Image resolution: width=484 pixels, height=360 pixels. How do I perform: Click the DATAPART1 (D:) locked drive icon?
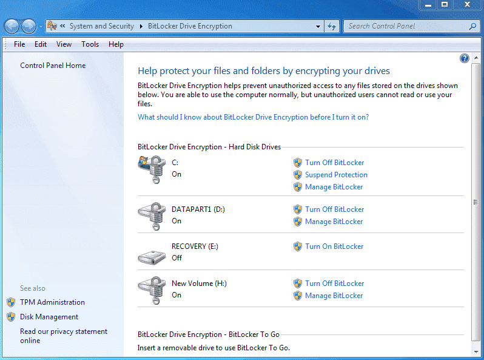point(152,216)
